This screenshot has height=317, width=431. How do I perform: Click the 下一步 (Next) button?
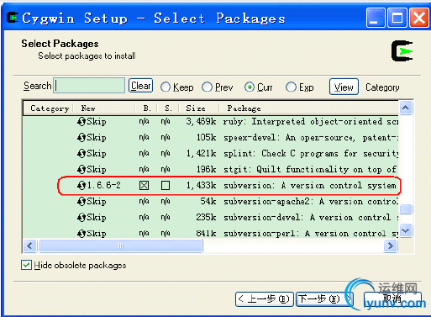click(x=324, y=299)
